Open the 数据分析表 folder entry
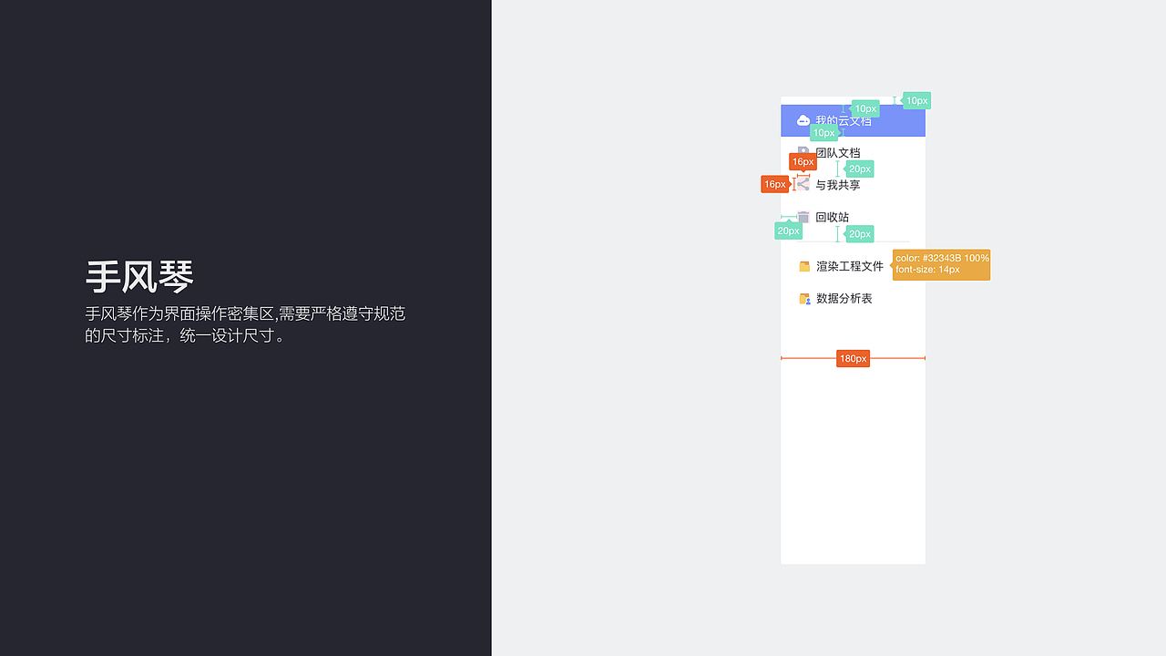This screenshot has height=656, width=1166. tap(853, 298)
